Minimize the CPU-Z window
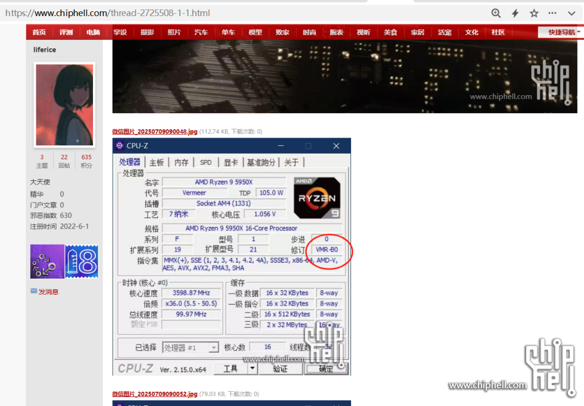Screen dimensions: 584x406 pos(281,146)
